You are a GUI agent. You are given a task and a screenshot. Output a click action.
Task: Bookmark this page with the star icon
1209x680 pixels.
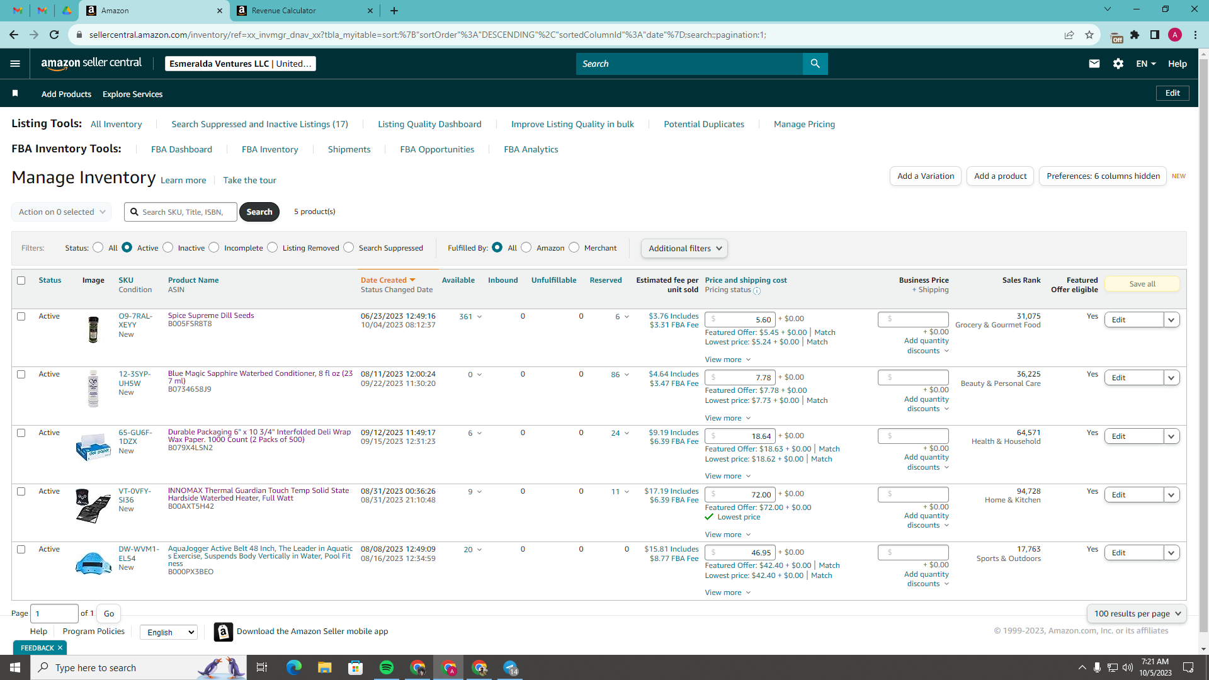(x=1089, y=35)
